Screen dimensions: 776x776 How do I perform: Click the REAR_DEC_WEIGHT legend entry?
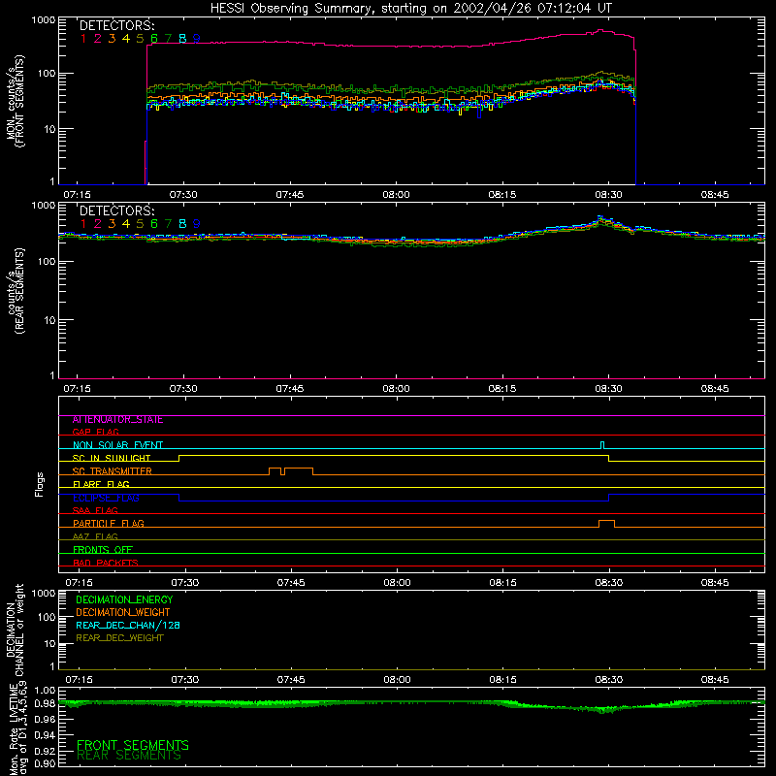119,638
